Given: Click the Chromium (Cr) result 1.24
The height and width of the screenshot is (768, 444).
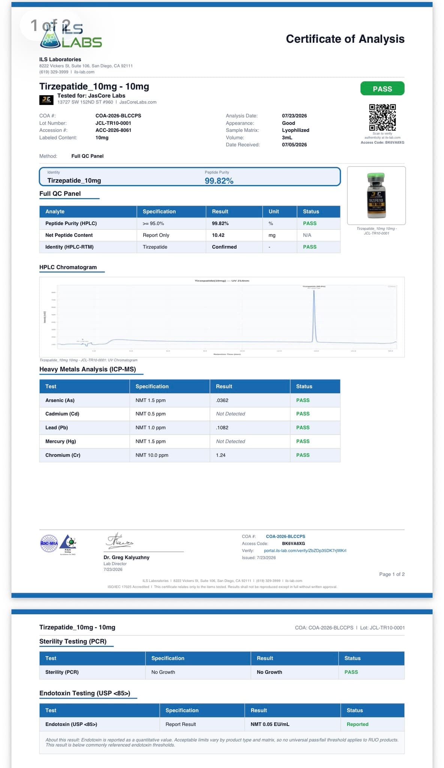Looking at the screenshot, I should [x=220, y=455].
